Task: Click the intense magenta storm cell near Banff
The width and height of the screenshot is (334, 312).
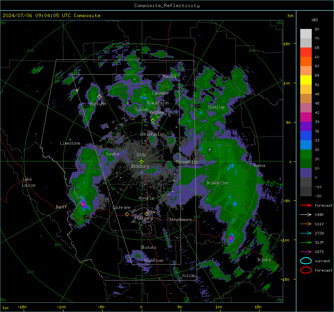Action: coord(83,204)
